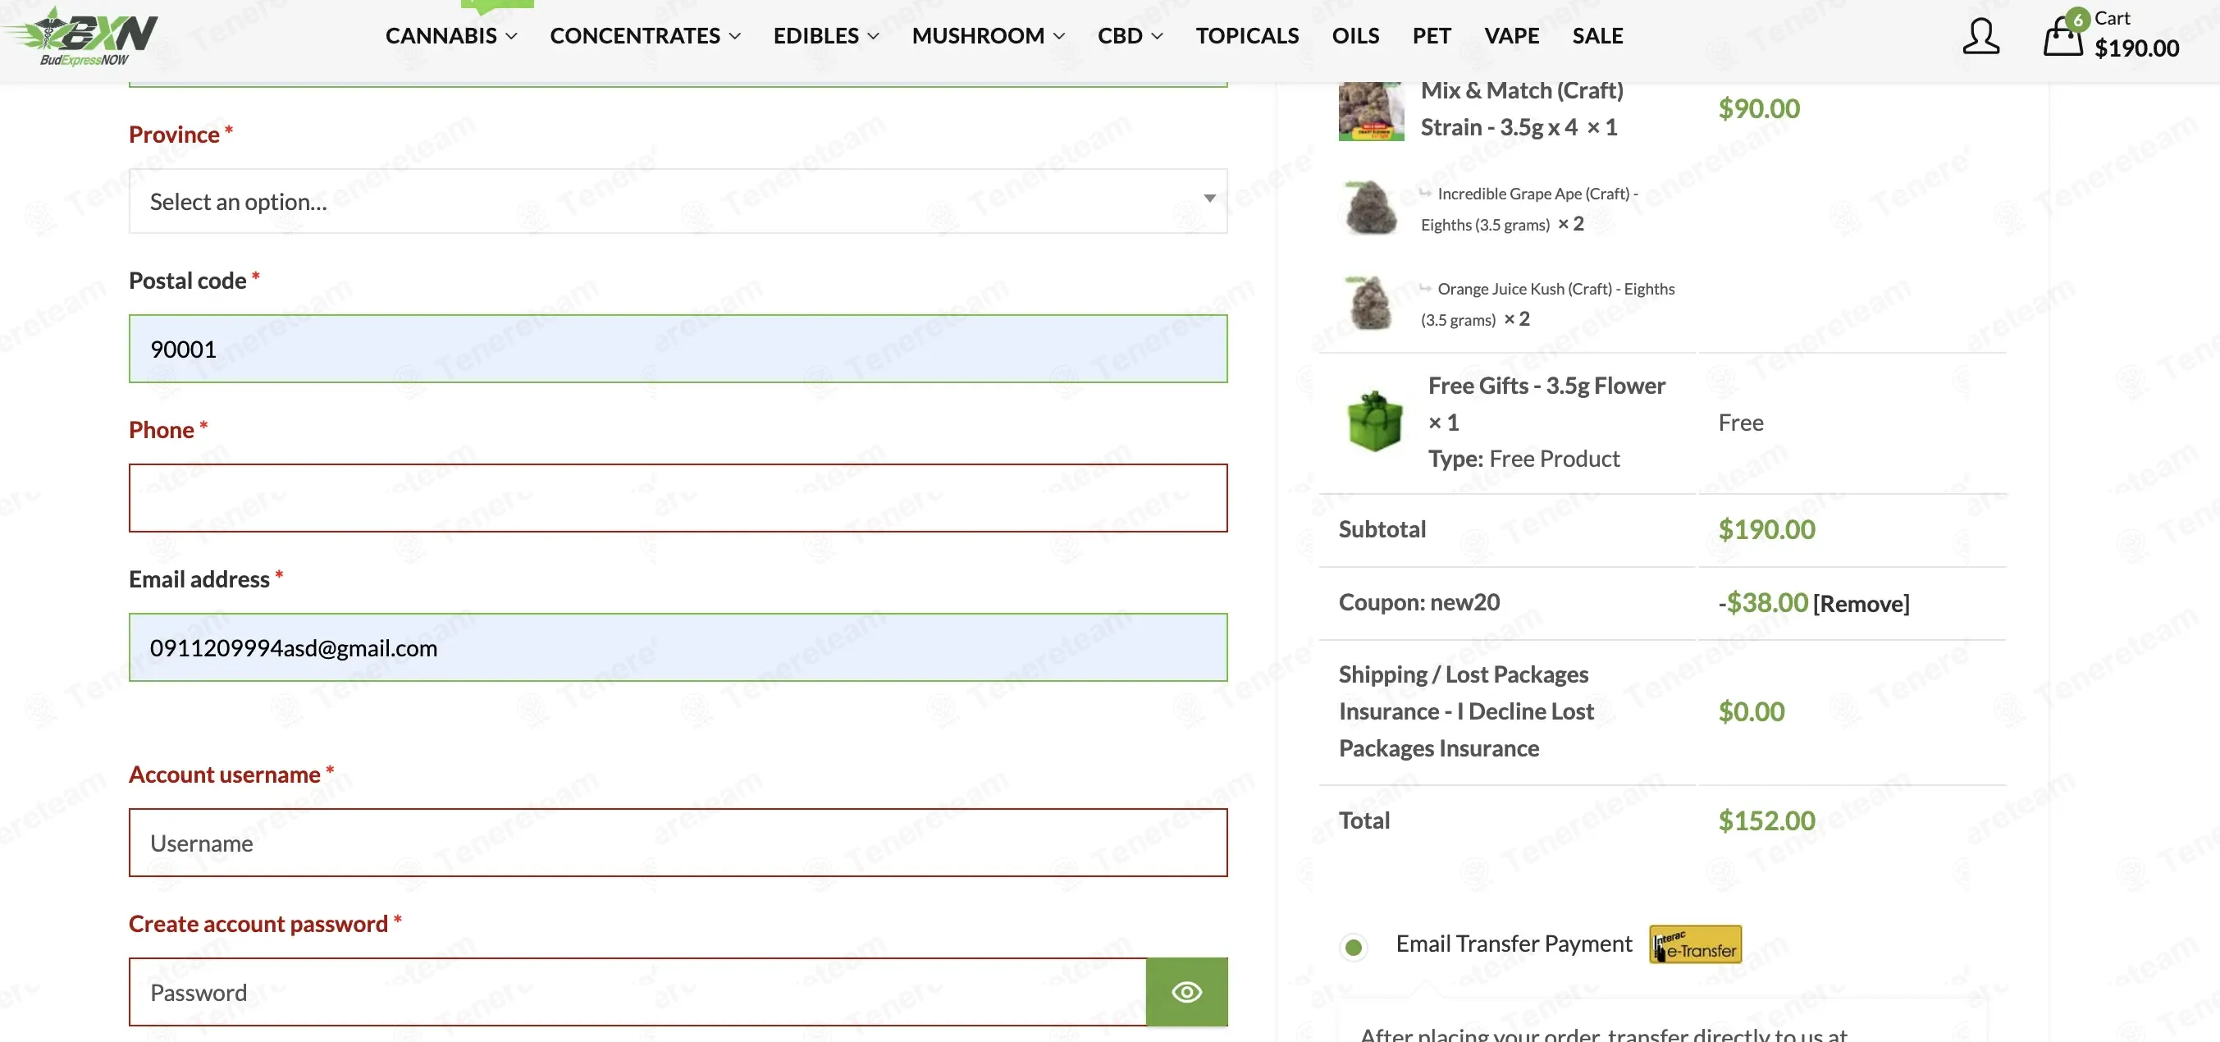Image resolution: width=2220 pixels, height=1042 pixels.
Task: Expand the EDIBLES menu
Action: click(825, 36)
